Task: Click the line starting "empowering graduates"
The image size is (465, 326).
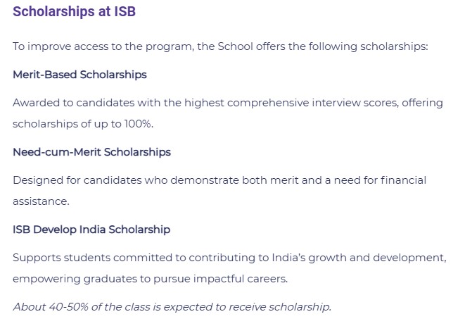Action: click(x=150, y=278)
